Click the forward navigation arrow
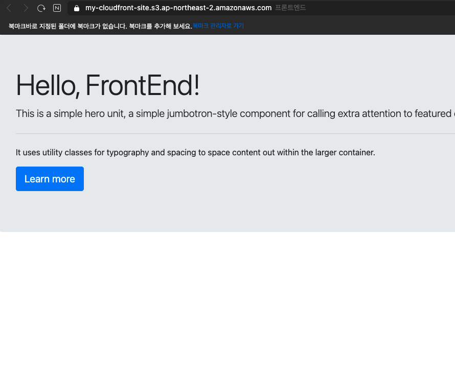455x375 pixels. click(x=26, y=8)
